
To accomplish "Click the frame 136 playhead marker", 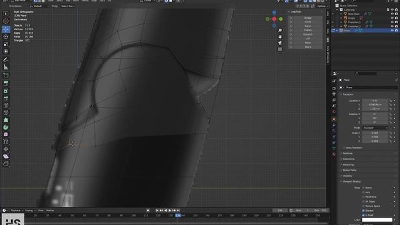I will pos(177,216).
